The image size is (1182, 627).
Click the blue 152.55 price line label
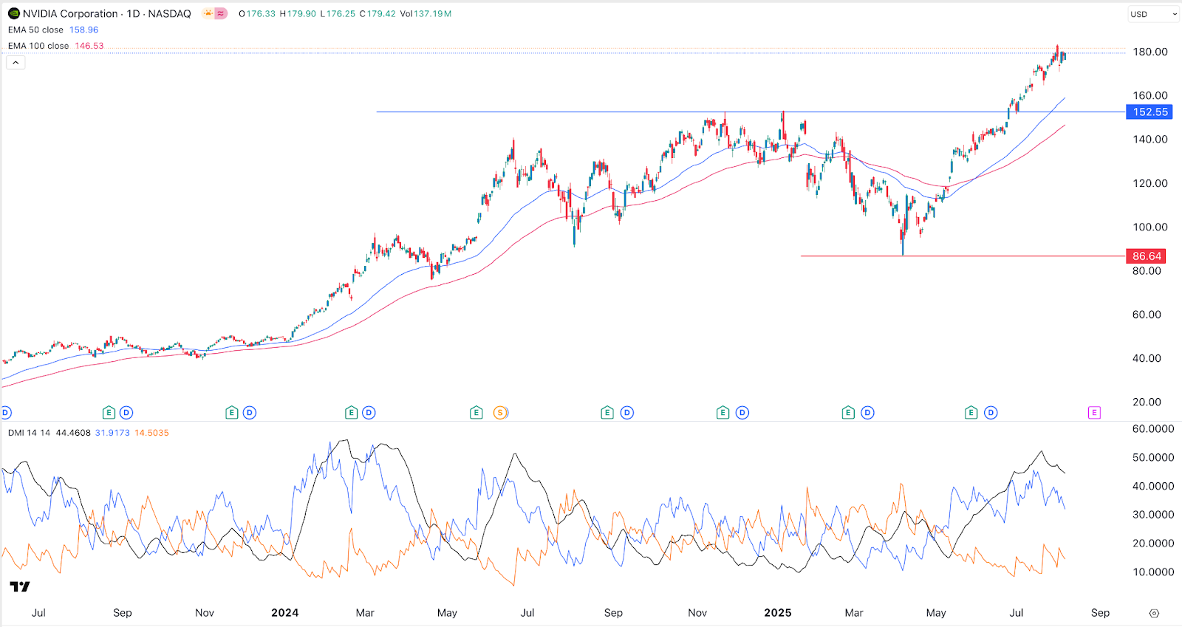[x=1150, y=112]
